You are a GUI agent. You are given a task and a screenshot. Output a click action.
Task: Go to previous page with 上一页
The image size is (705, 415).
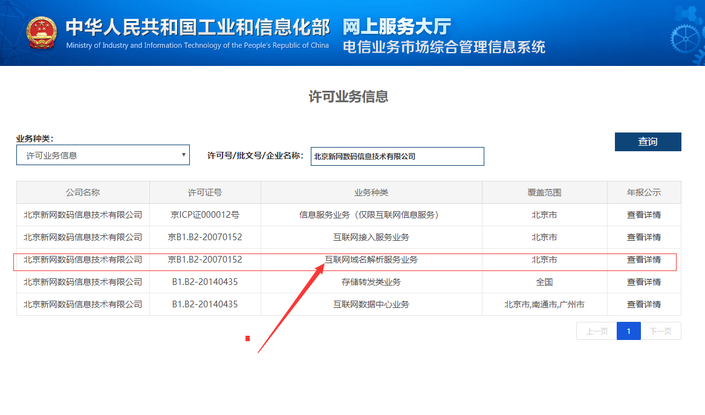(597, 332)
